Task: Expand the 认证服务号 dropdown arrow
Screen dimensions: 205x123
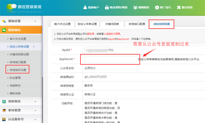Action: point(35,119)
